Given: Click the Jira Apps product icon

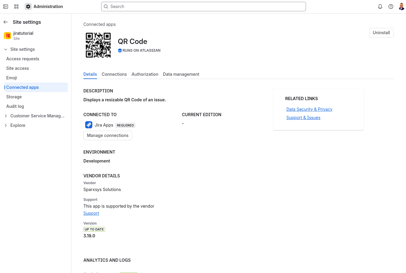Looking at the screenshot, I should (x=89, y=125).
